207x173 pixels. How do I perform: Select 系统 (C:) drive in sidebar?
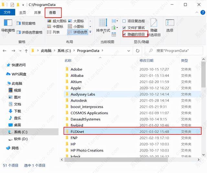(x=29, y=132)
